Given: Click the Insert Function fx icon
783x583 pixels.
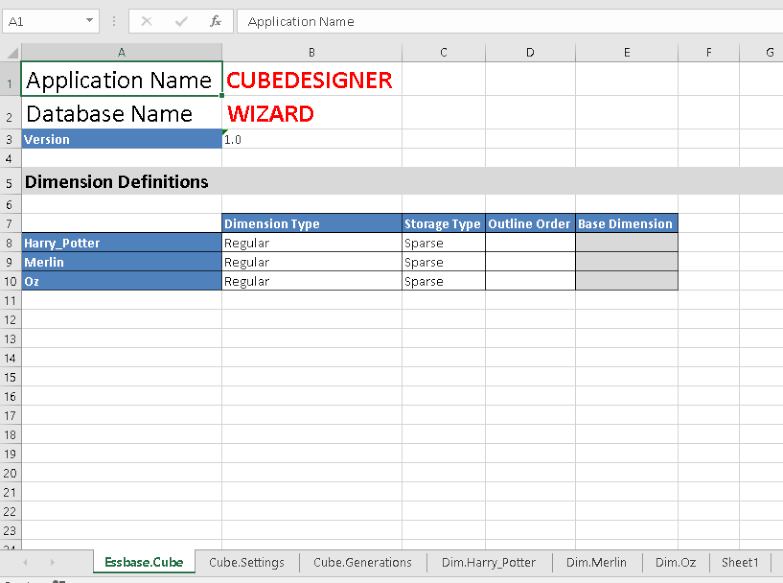Looking at the screenshot, I should [215, 22].
